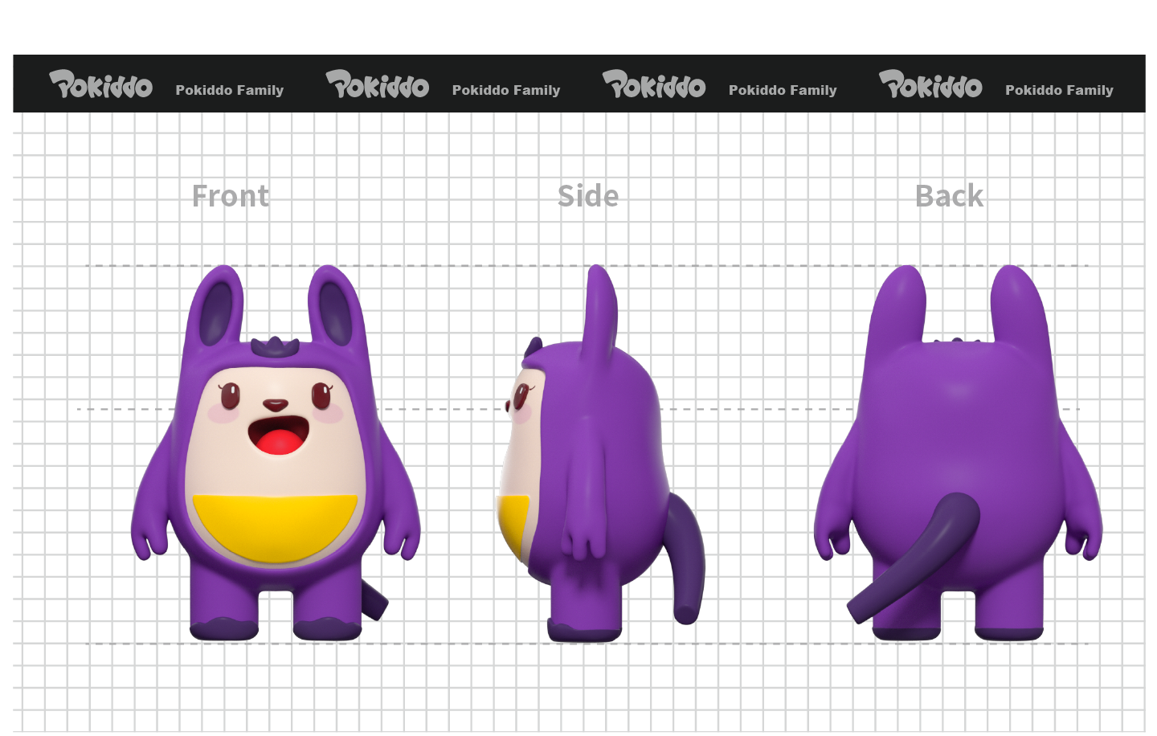The width and height of the screenshot is (1157, 736).
Task: Select the back-view purple character render
Action: coord(958,452)
